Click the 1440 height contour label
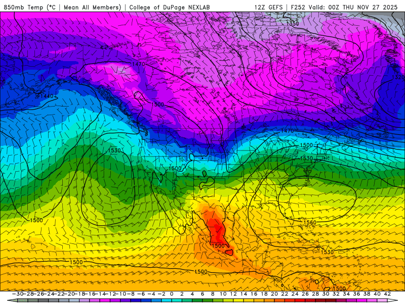 [47, 96]
